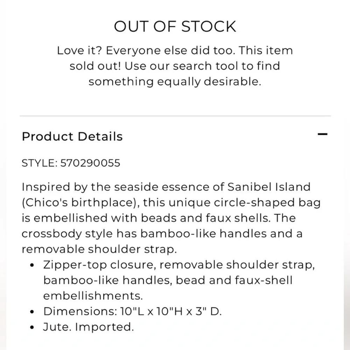350x350 pixels.
Task: Click the 'embellishments.' word in bullet list
Action: 93,296
